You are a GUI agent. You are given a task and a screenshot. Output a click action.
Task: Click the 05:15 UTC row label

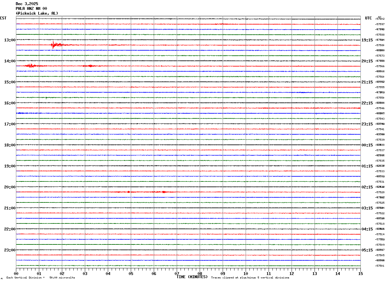point(367,250)
